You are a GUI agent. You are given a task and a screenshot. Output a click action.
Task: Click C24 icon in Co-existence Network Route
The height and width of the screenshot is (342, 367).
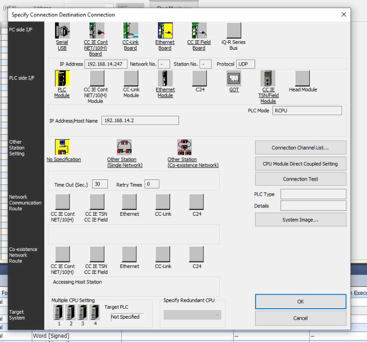point(196,254)
